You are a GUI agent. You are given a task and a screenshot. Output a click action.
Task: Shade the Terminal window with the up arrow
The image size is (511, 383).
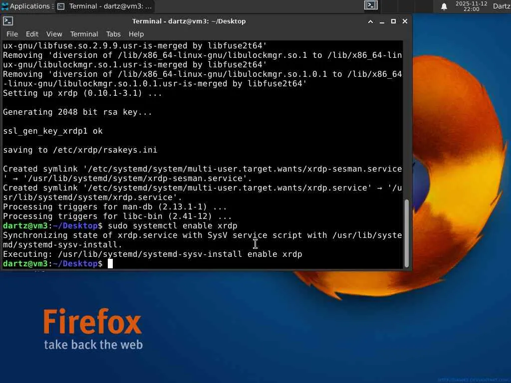[x=370, y=21]
